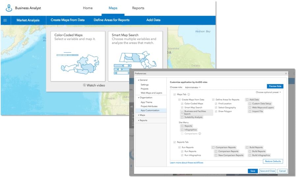Toggle the Draw Polygon checkbox
The height and width of the screenshot is (178, 297).
click(216, 111)
